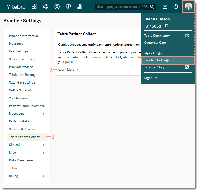Screen dimensions: 199x192
Task: Click the Diana Hudson name
Action: click(x=157, y=19)
